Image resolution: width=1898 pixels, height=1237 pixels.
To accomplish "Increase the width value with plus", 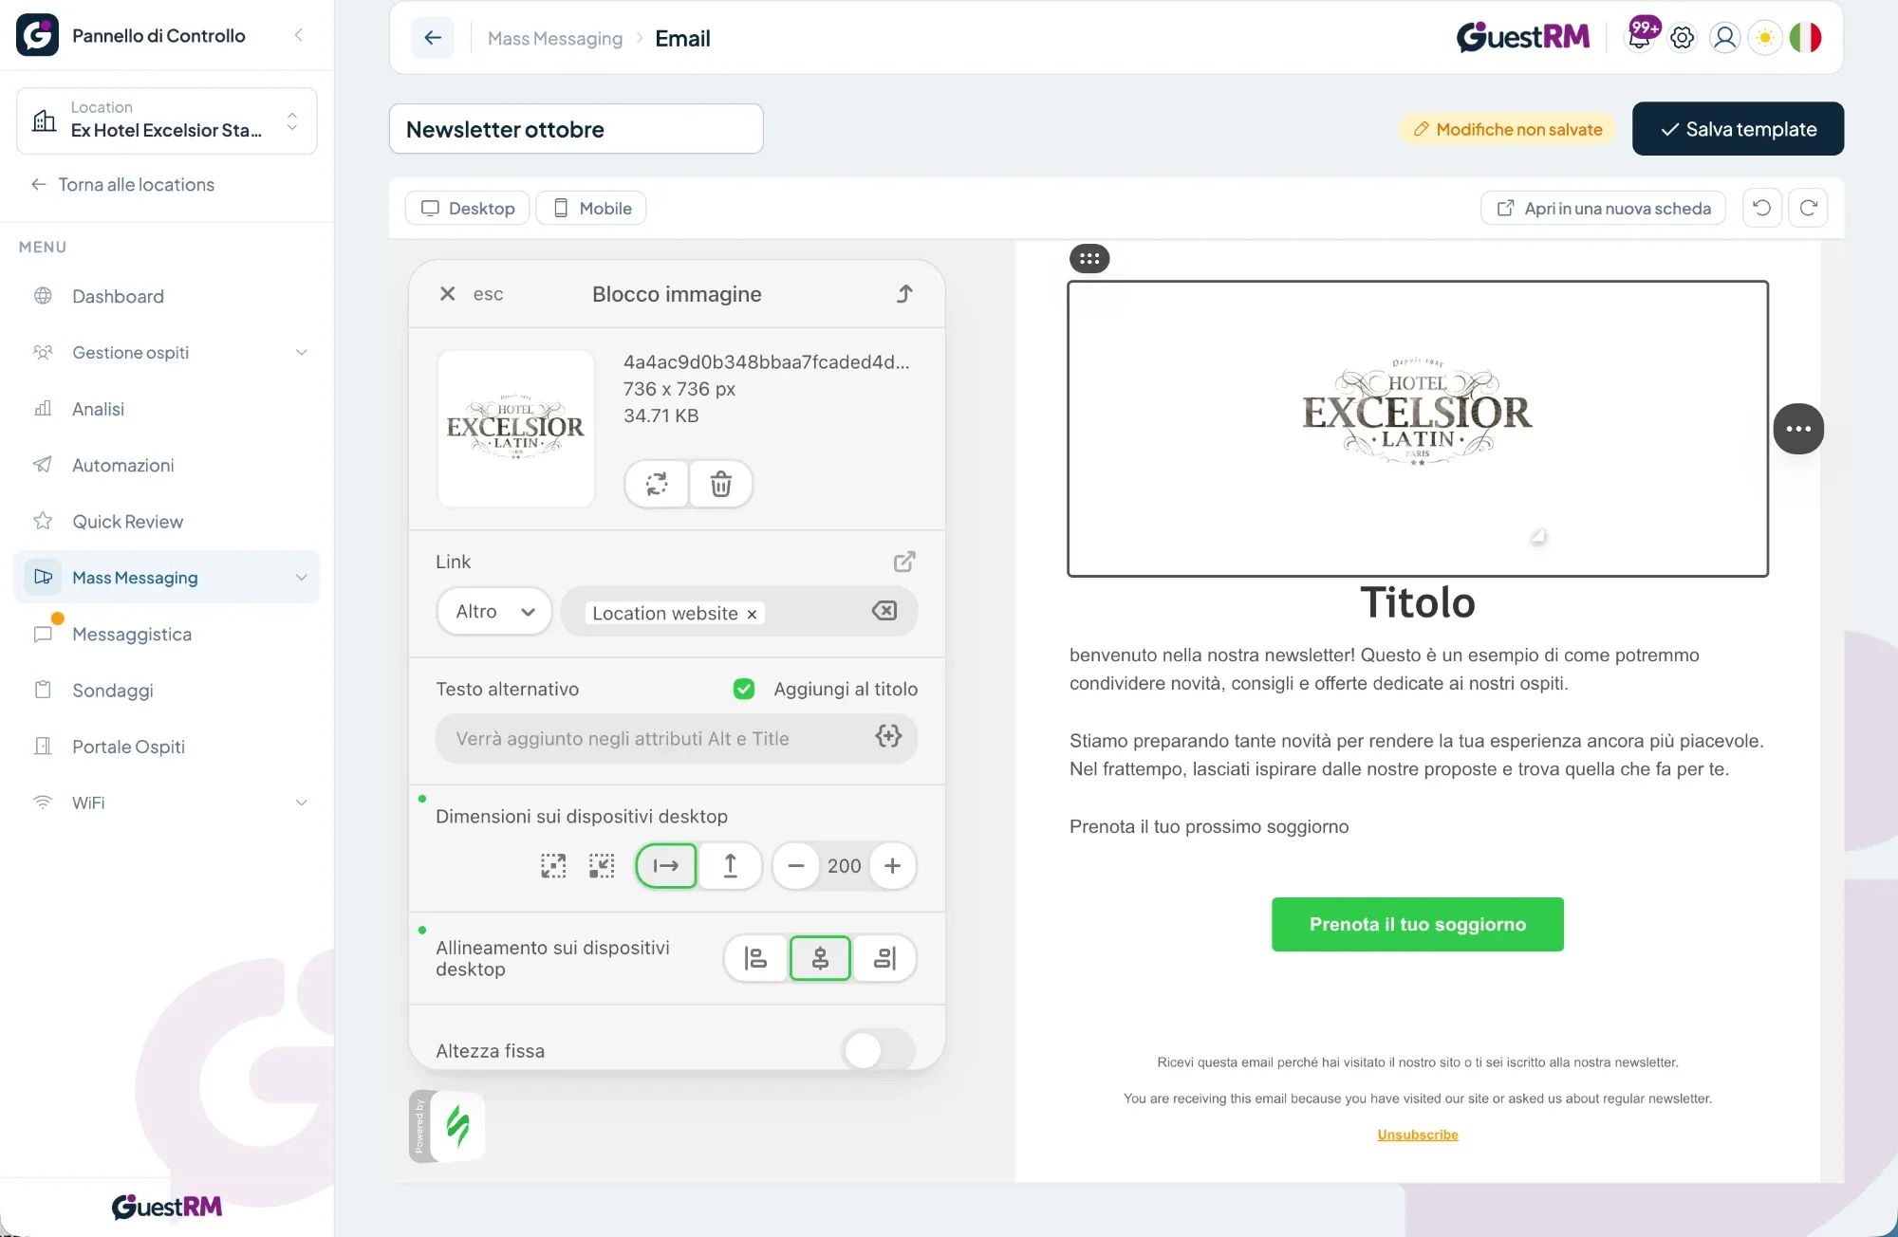I will point(892,865).
